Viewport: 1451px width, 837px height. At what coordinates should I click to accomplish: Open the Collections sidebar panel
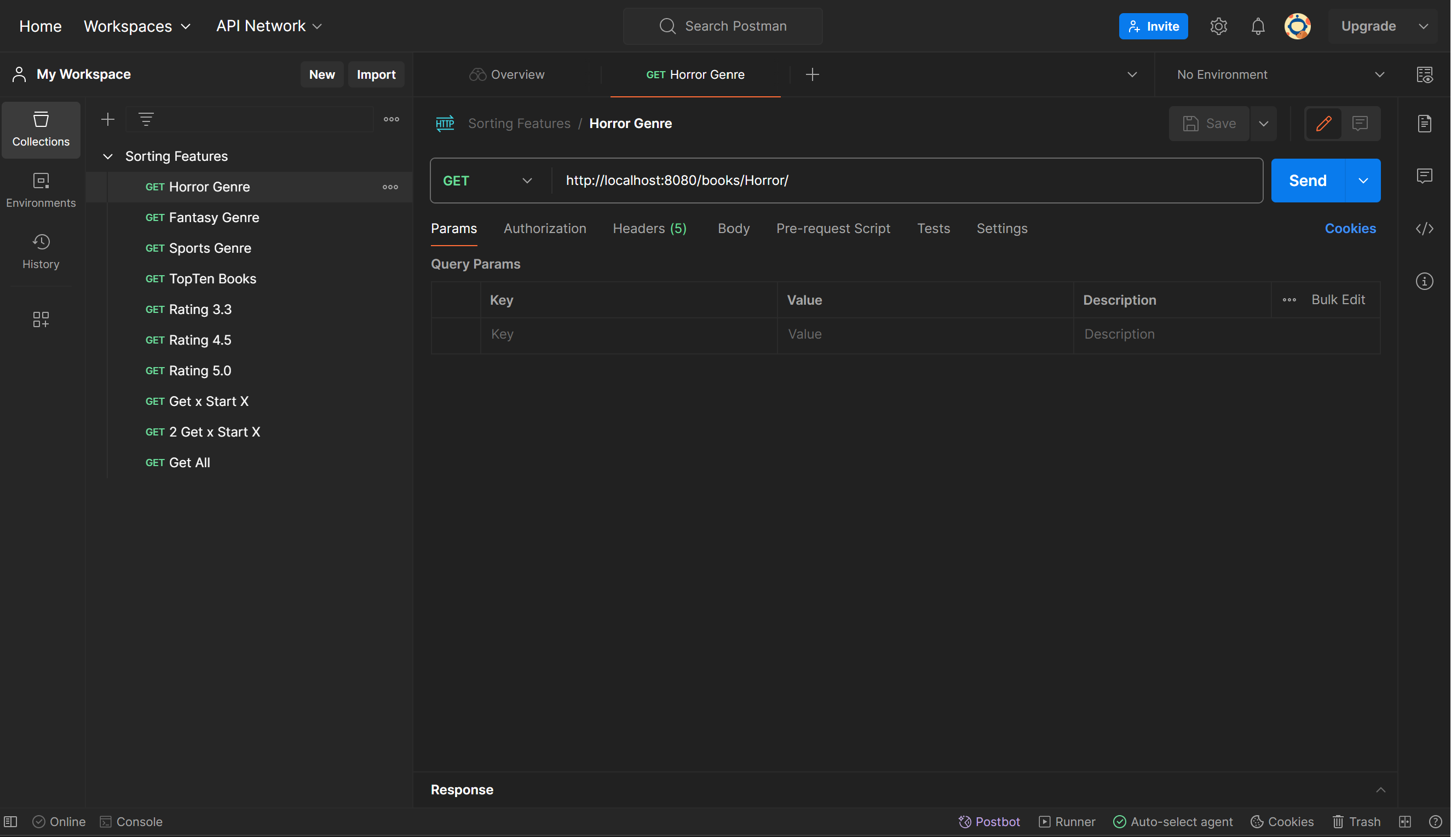(x=41, y=129)
